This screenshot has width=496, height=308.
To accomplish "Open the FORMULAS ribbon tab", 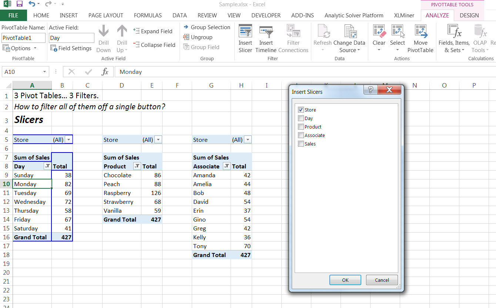I will [x=148, y=16].
